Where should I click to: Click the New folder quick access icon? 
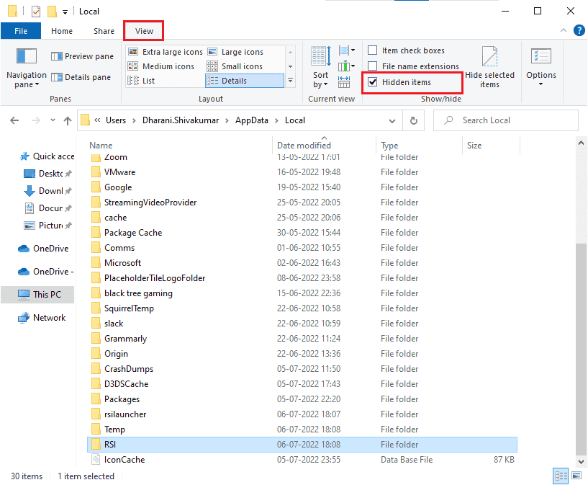[52, 12]
